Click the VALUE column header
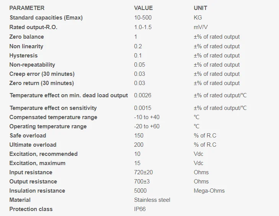This screenshot has width=279, height=216. pos(143,8)
